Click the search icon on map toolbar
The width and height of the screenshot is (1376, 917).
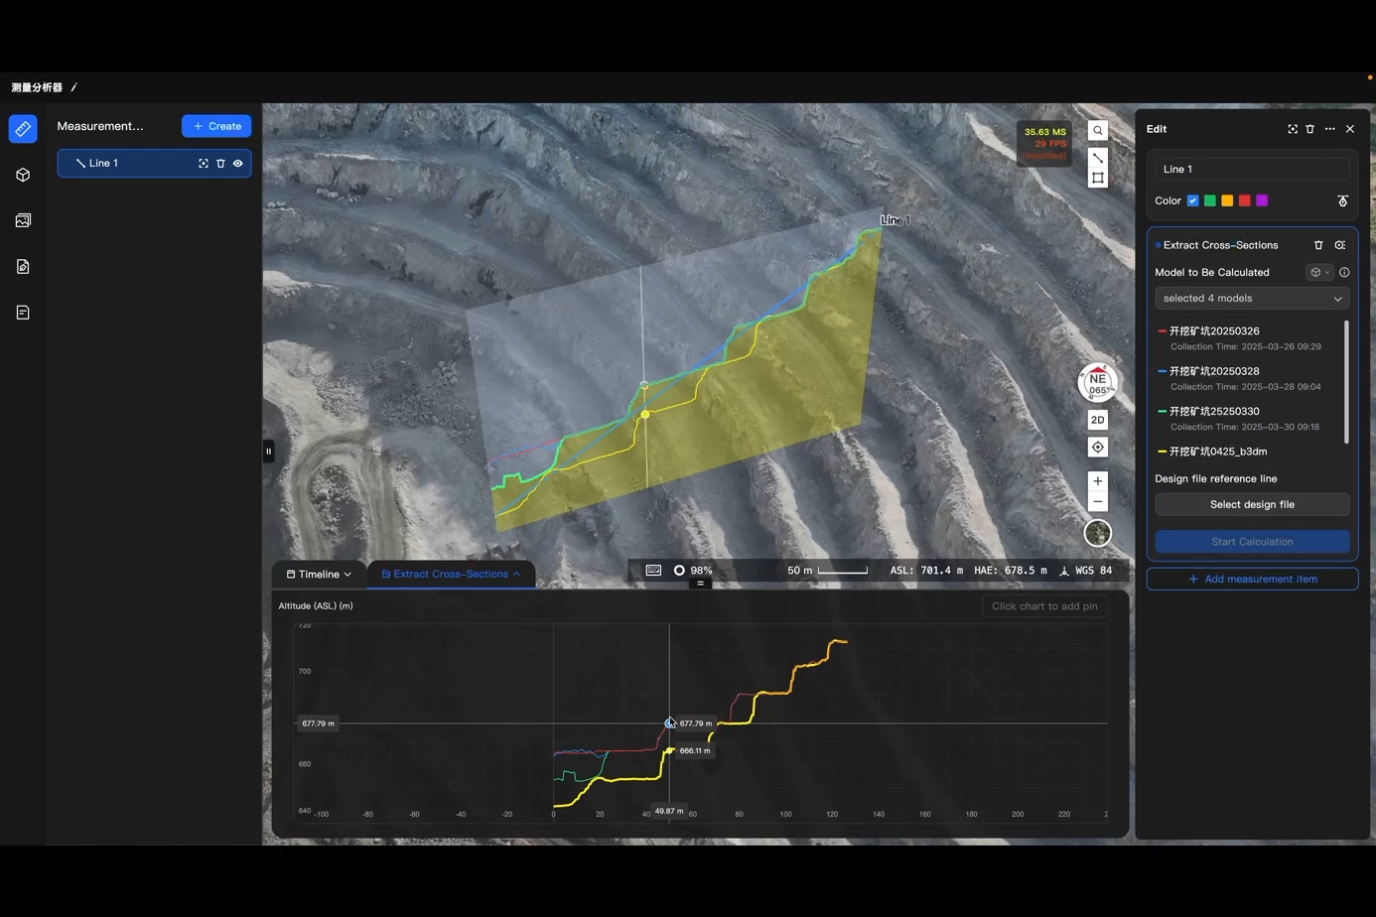click(x=1097, y=130)
